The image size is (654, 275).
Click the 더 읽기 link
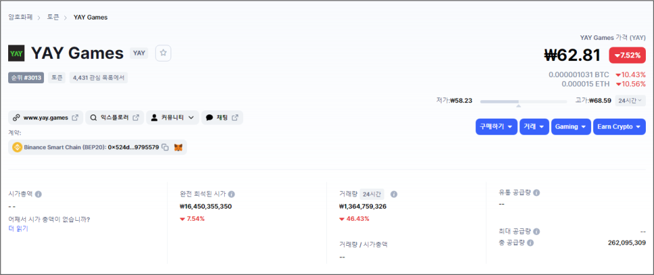click(x=18, y=229)
